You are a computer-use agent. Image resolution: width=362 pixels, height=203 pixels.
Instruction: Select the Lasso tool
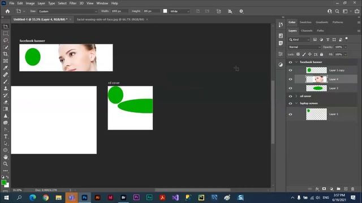click(x=6, y=40)
